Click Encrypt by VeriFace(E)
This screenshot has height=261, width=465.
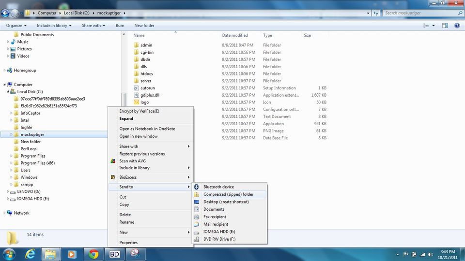(x=151, y=111)
